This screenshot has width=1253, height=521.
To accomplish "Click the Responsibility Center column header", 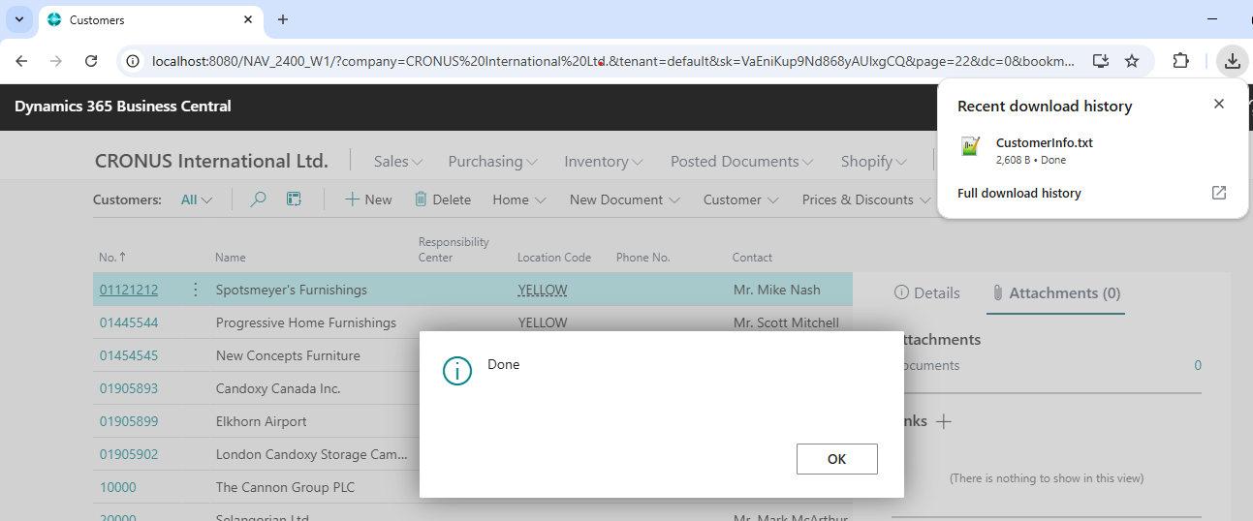I will click(x=454, y=250).
